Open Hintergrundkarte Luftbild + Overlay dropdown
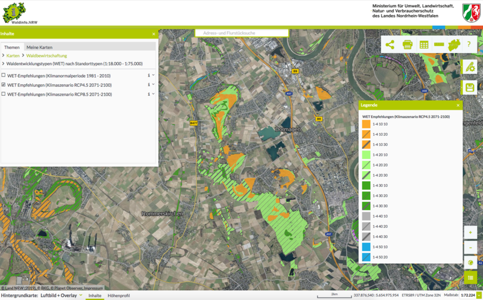Viewport: 483px width, 300px height. 58,296
